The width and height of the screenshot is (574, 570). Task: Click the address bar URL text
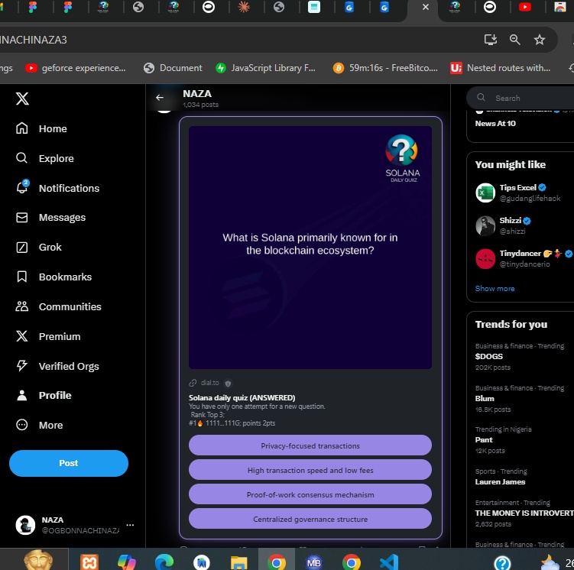coord(34,40)
